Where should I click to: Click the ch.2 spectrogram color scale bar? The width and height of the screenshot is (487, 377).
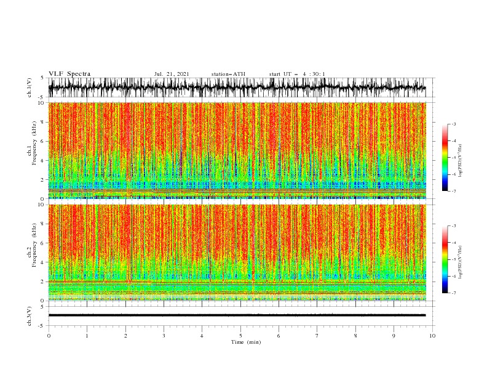(445, 259)
